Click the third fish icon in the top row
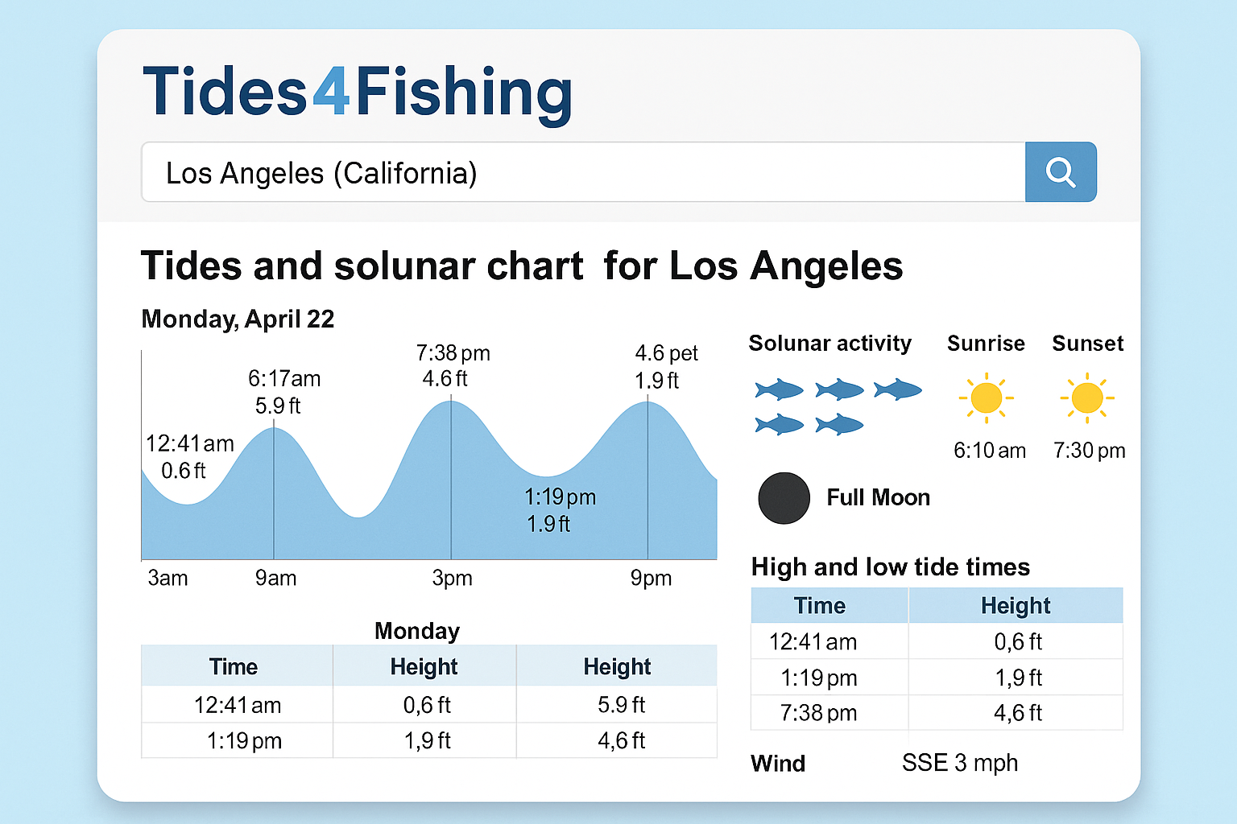The height and width of the screenshot is (824, 1237). click(x=897, y=389)
